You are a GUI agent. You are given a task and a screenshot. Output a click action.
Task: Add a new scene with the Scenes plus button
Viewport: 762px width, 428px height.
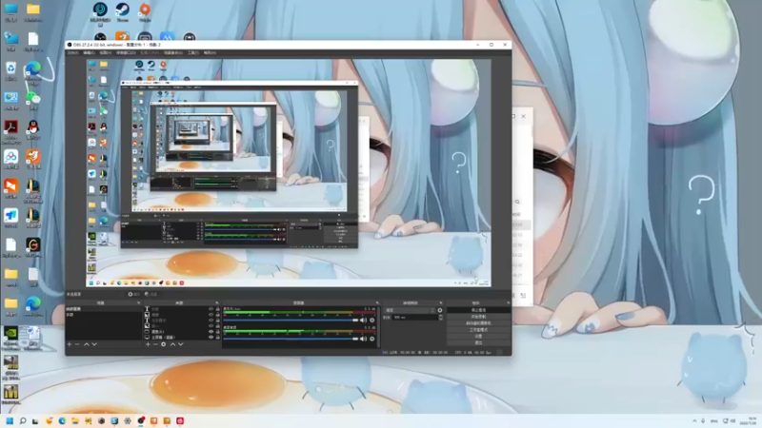coord(69,344)
